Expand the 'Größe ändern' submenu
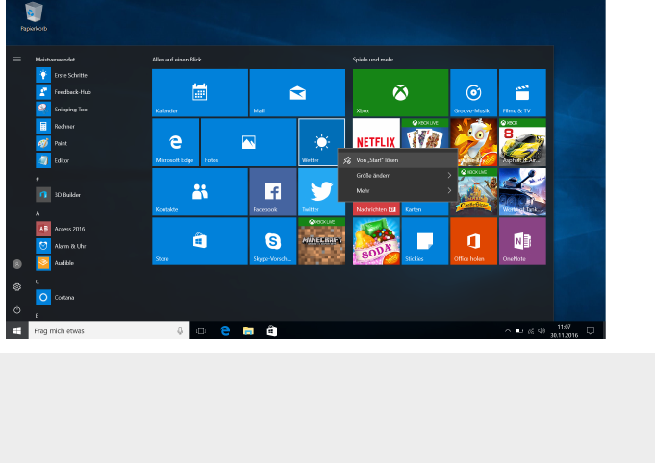655x463 pixels. pyautogui.click(x=397, y=175)
